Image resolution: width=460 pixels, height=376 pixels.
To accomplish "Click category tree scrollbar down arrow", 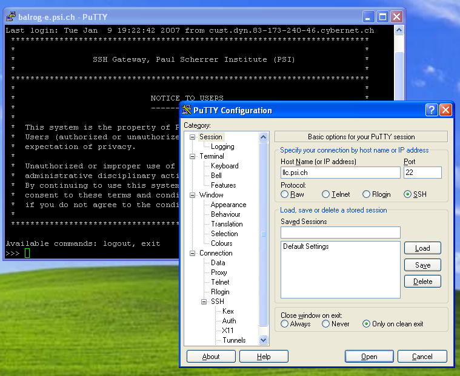I will coord(264,340).
